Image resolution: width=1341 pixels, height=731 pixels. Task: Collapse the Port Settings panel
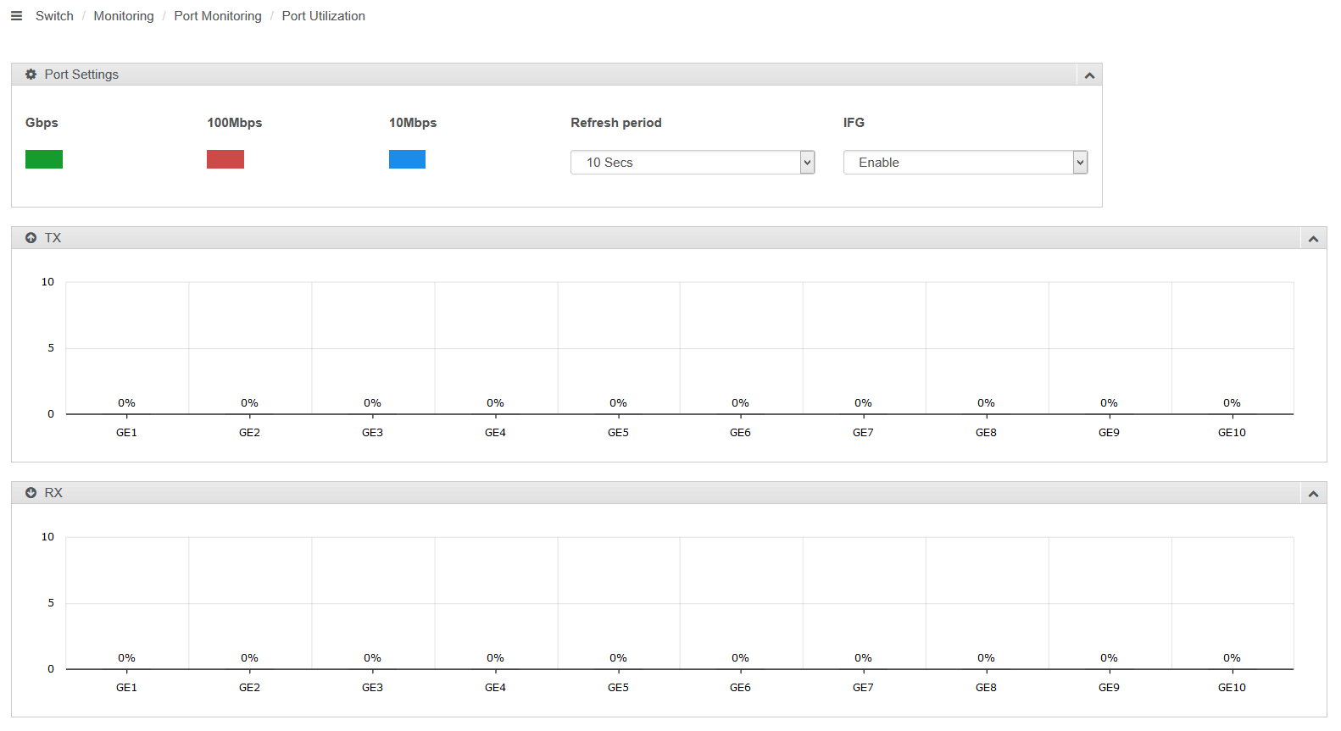(1089, 75)
